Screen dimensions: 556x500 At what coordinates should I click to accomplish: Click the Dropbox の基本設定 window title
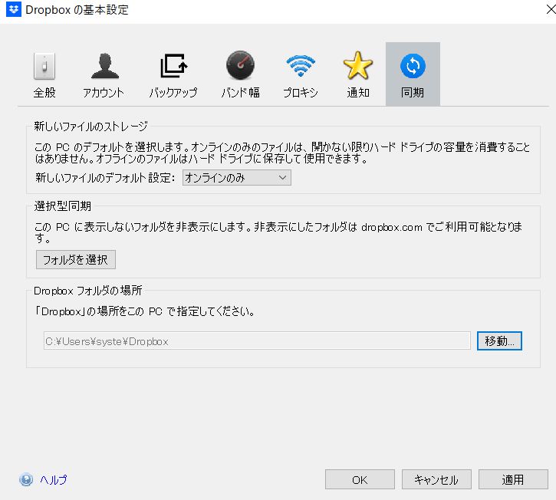pos(77,9)
